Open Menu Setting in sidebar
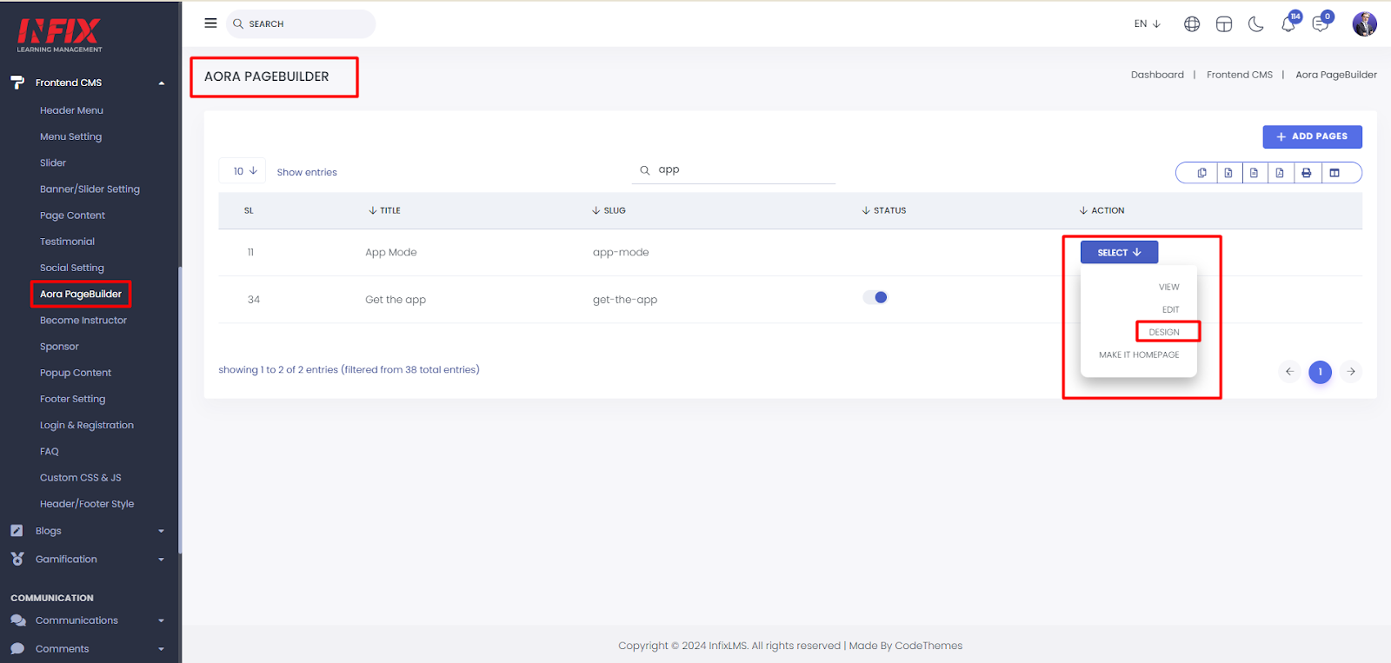1391x663 pixels. (x=70, y=136)
